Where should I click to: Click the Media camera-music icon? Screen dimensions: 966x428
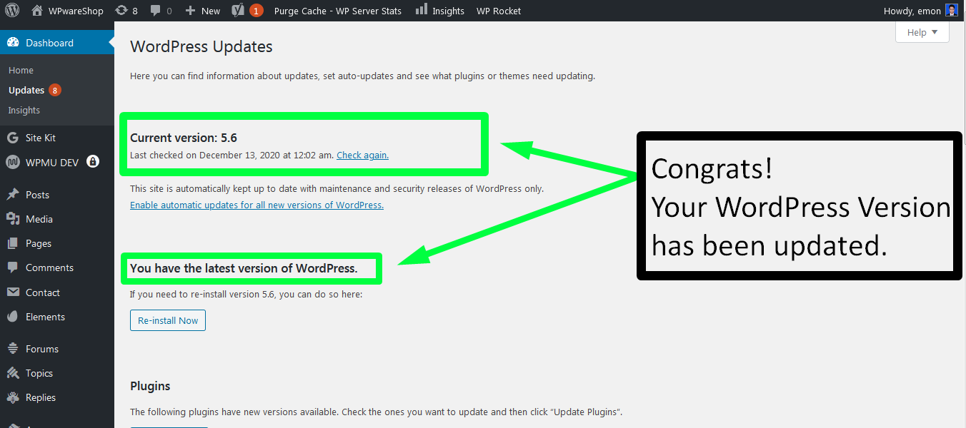point(13,219)
